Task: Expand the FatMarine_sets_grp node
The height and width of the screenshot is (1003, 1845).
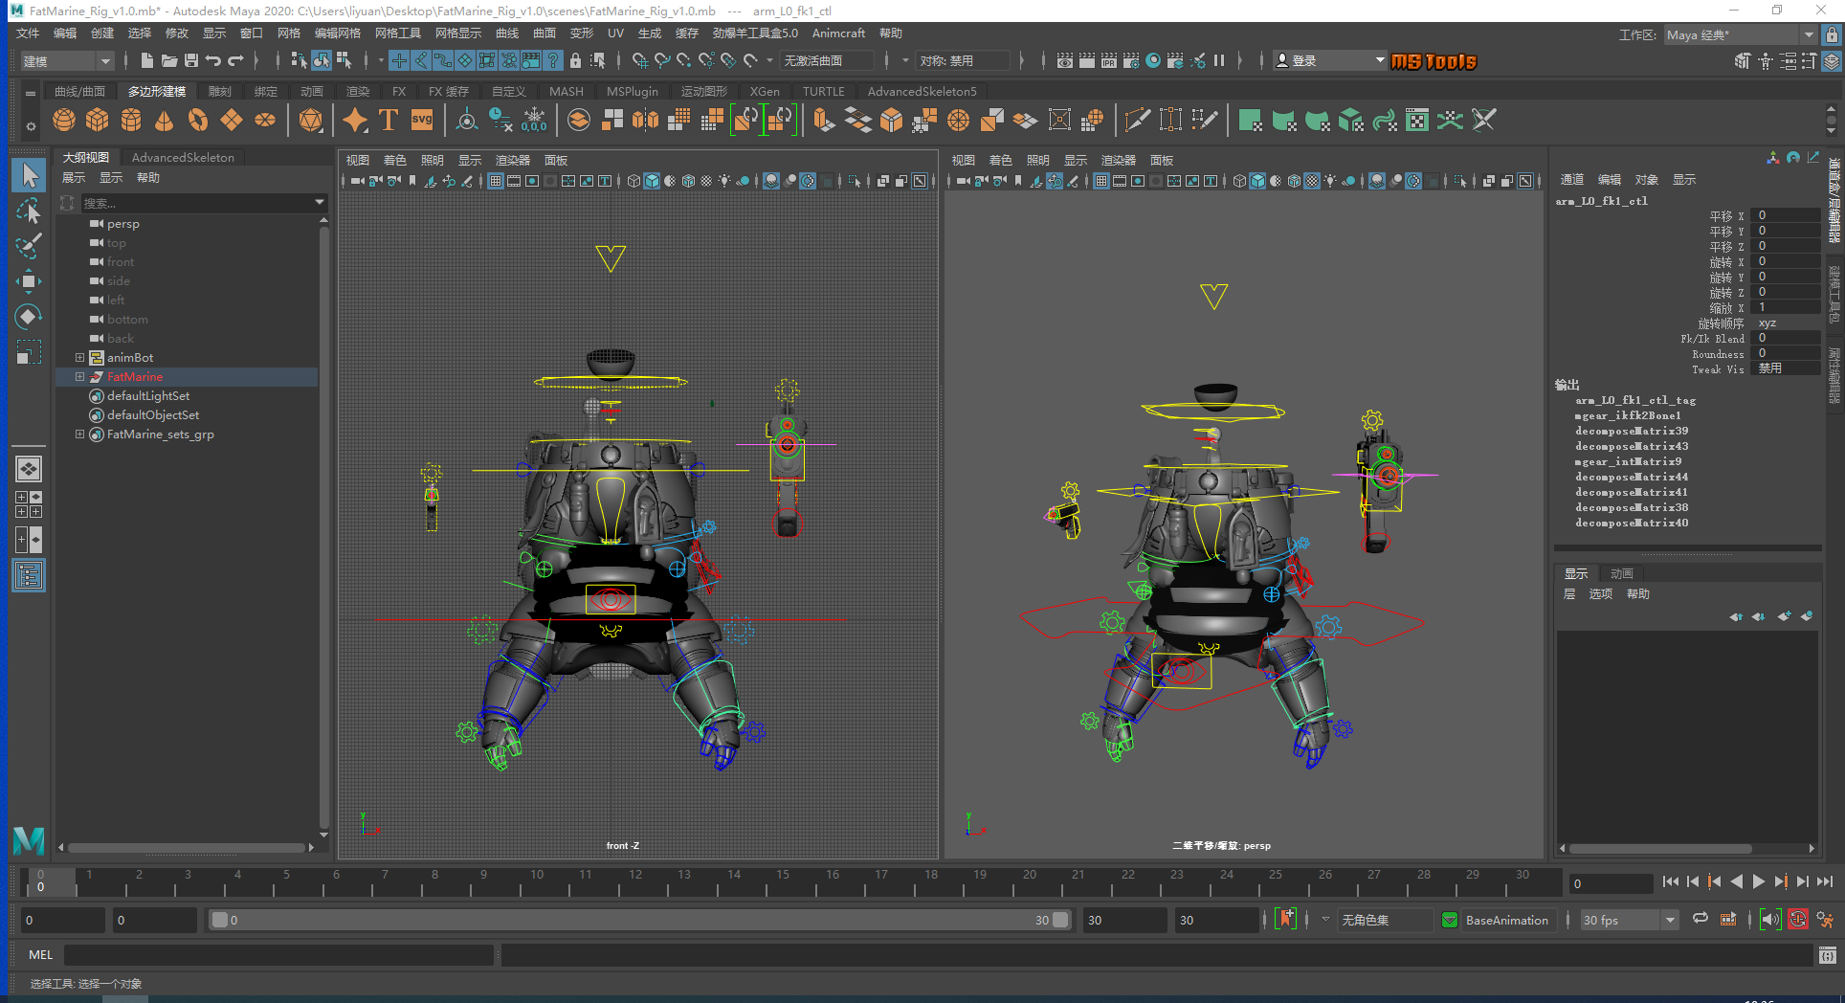Action: [80, 434]
